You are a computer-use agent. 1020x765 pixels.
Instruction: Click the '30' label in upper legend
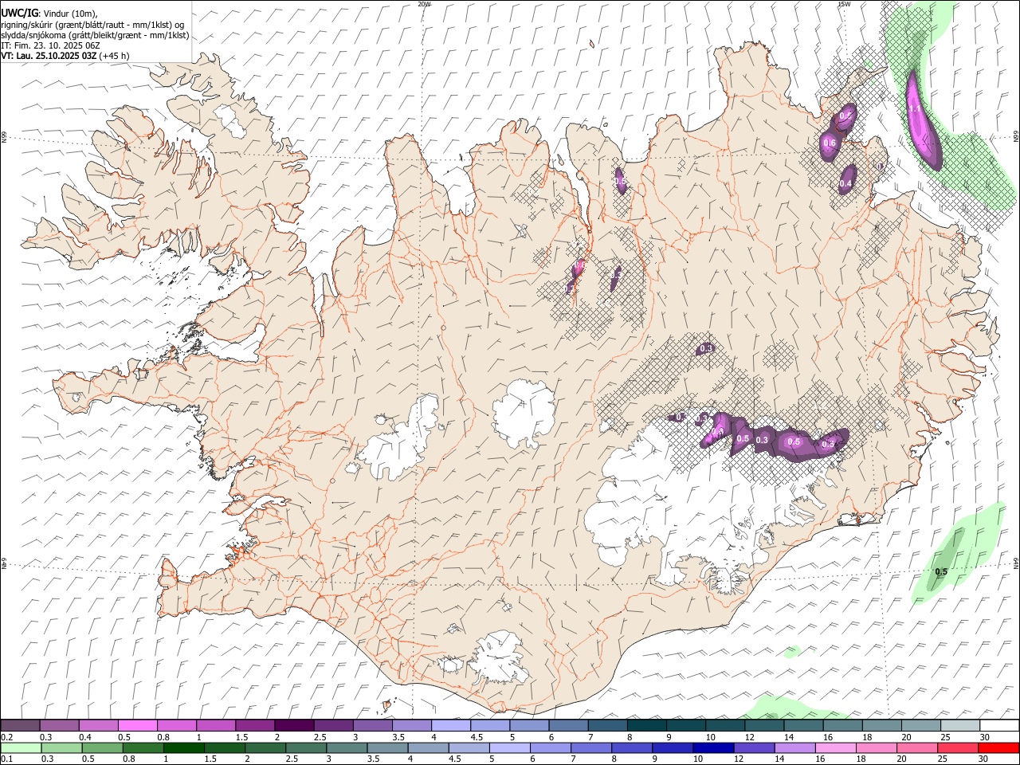click(x=985, y=737)
